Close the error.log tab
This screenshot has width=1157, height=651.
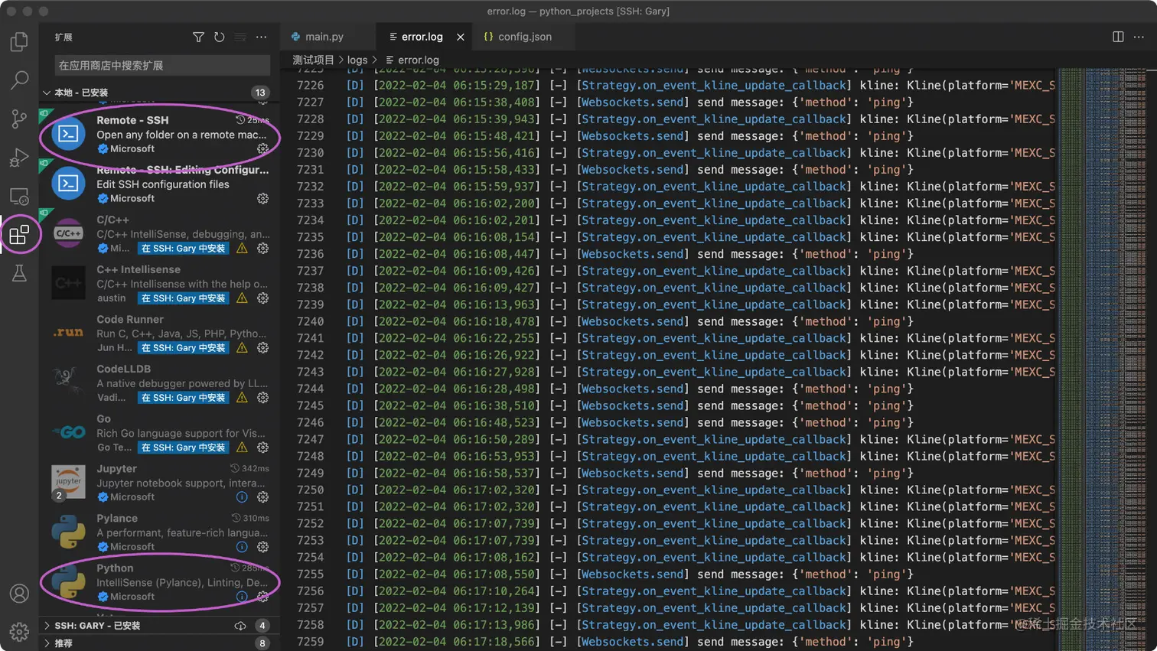[x=461, y=37]
